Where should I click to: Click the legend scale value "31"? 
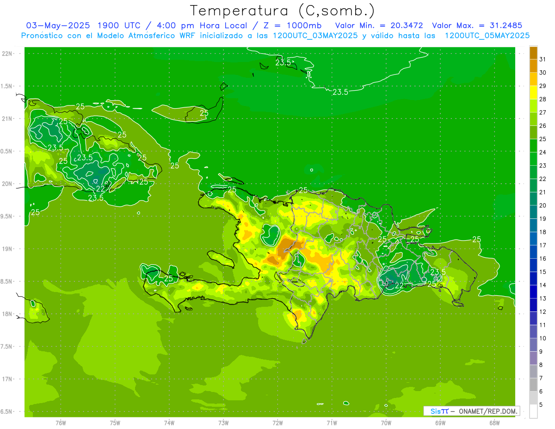(543, 59)
